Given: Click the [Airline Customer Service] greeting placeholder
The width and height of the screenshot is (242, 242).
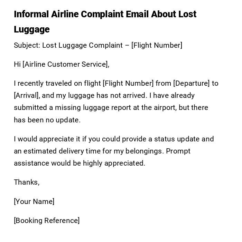Looking at the screenshot, I should pyautogui.click(x=66, y=64).
